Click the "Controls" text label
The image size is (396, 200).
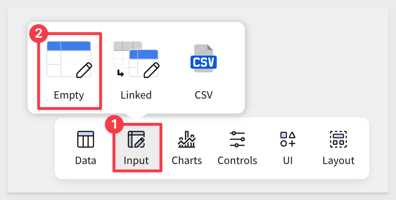[x=237, y=161]
